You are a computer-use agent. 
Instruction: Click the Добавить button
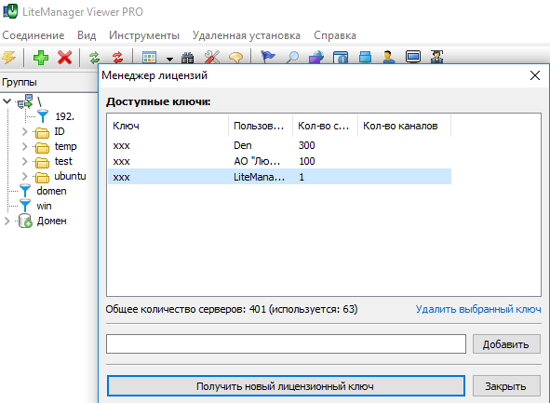click(x=506, y=344)
